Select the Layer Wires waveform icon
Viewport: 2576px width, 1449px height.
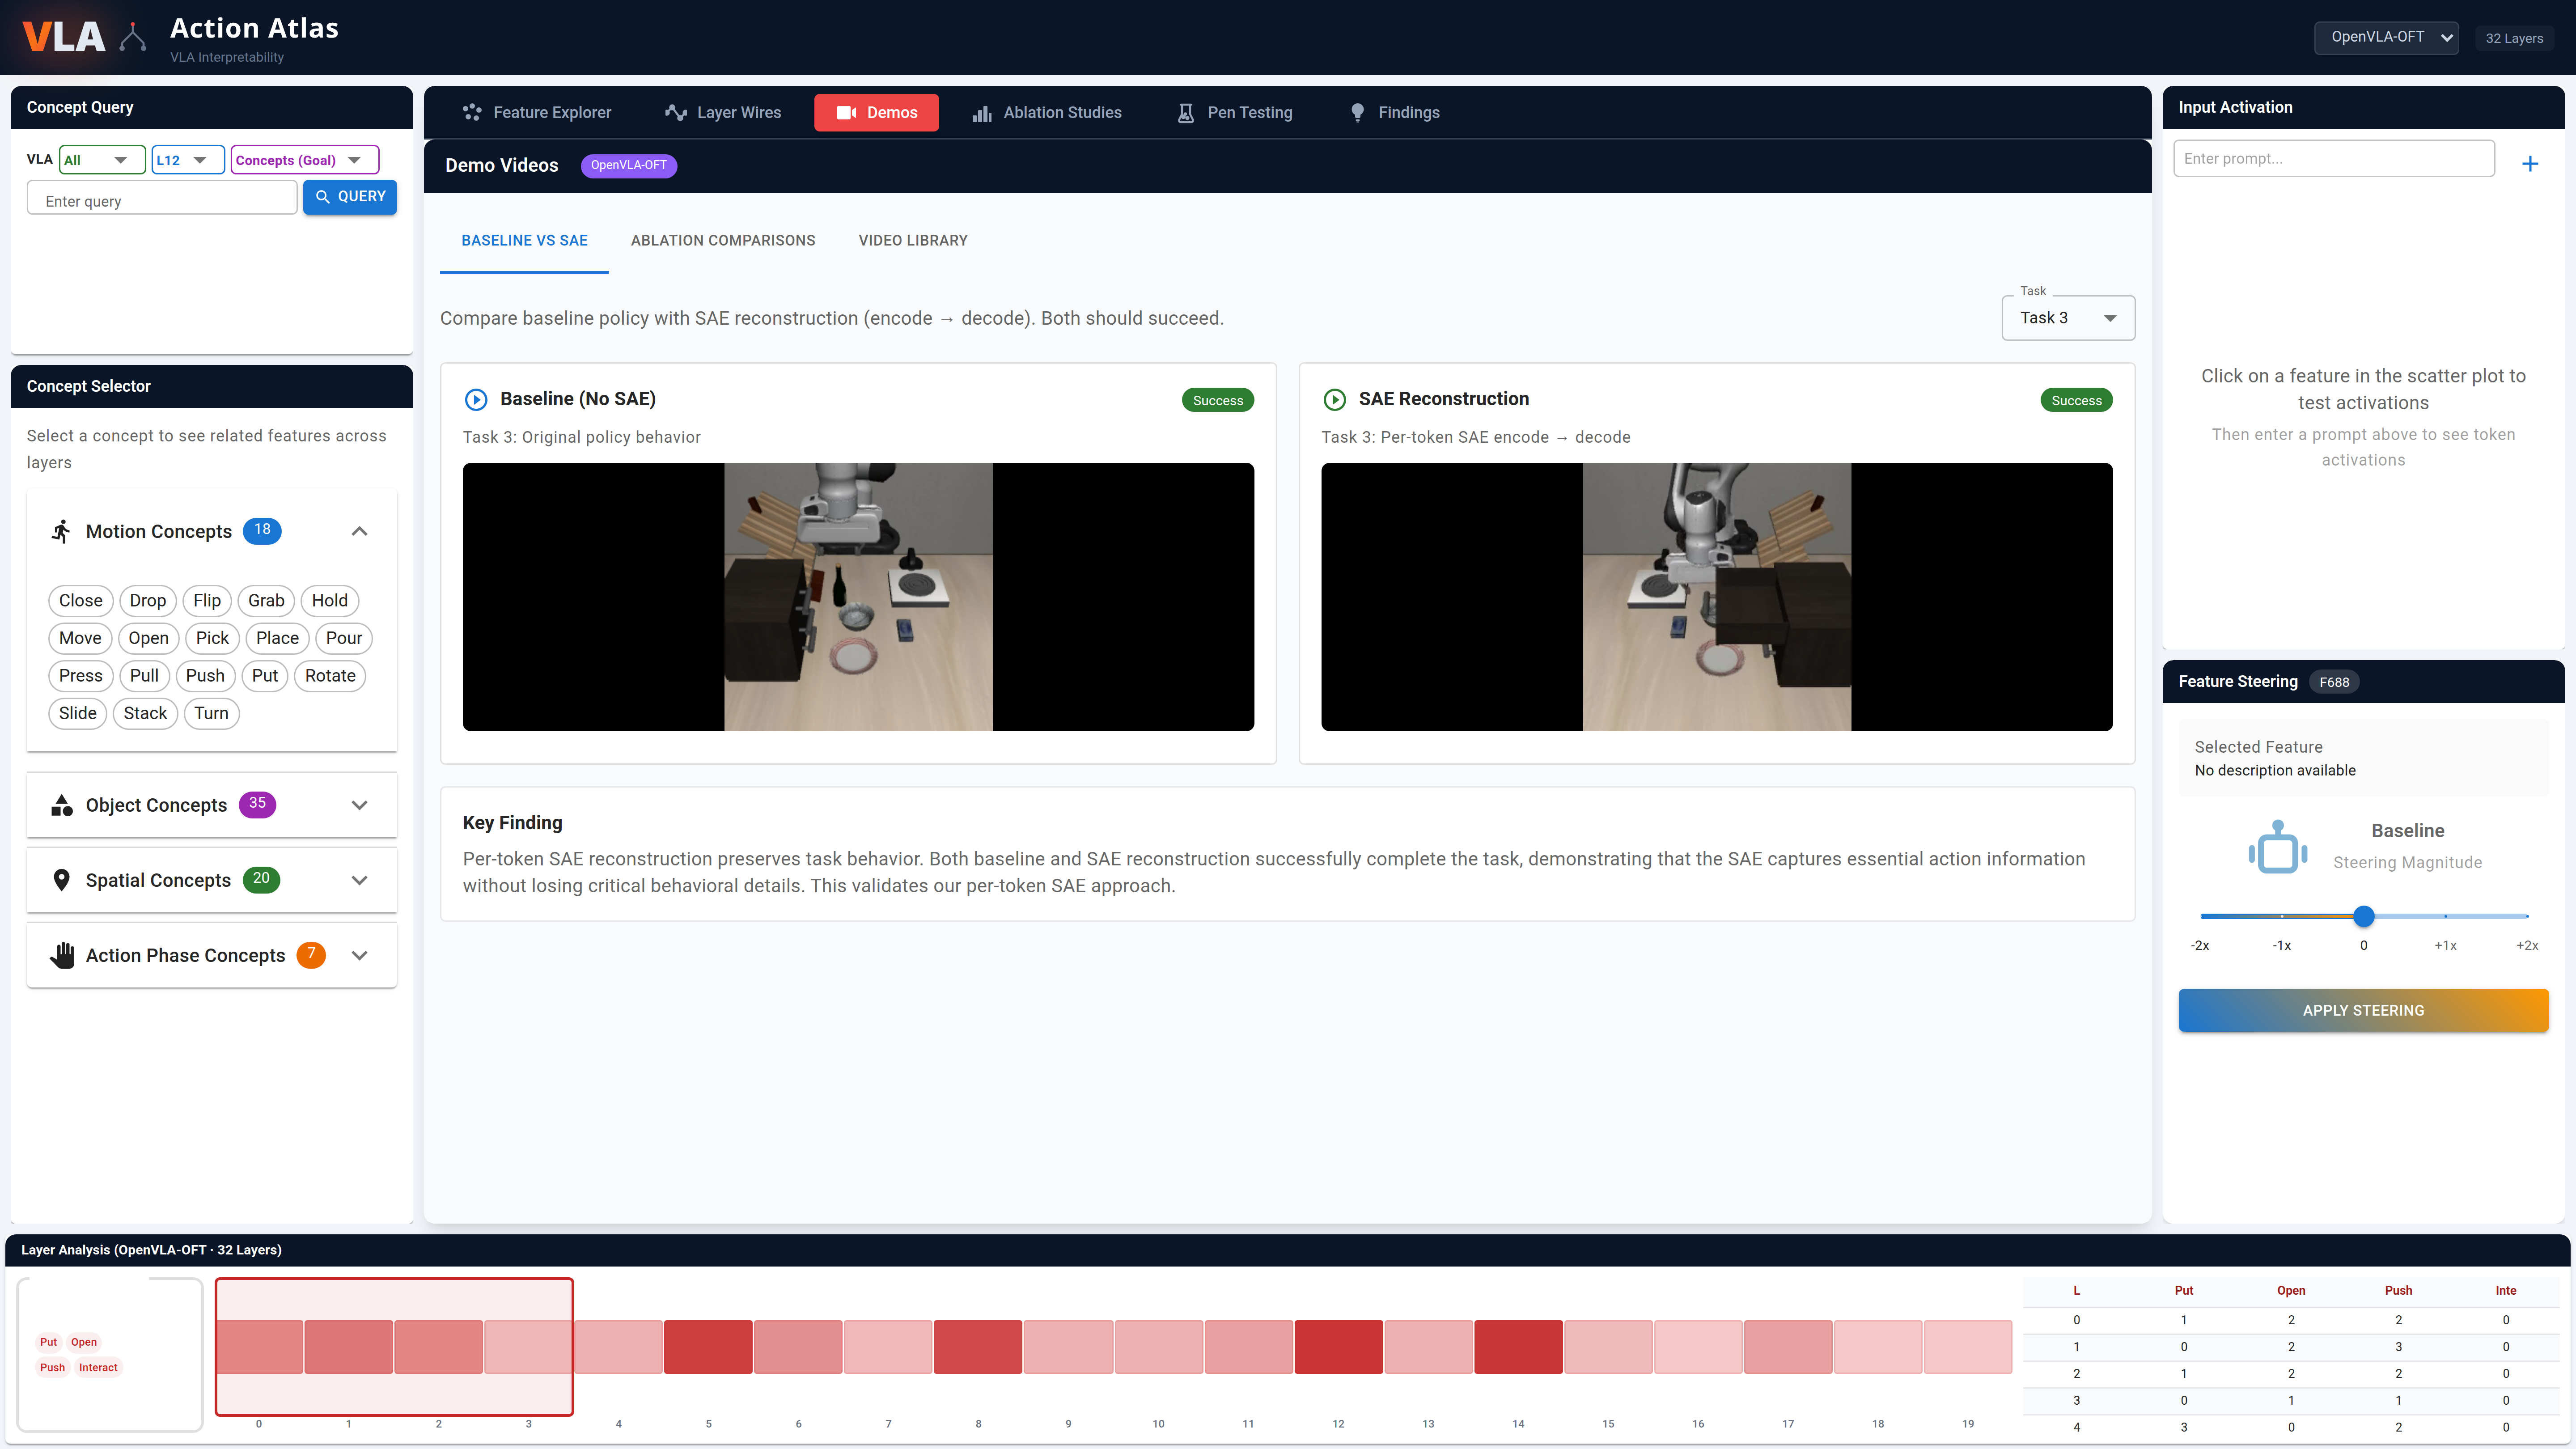(x=676, y=112)
